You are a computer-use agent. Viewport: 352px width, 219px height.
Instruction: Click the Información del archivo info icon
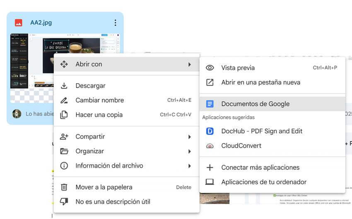click(64, 166)
